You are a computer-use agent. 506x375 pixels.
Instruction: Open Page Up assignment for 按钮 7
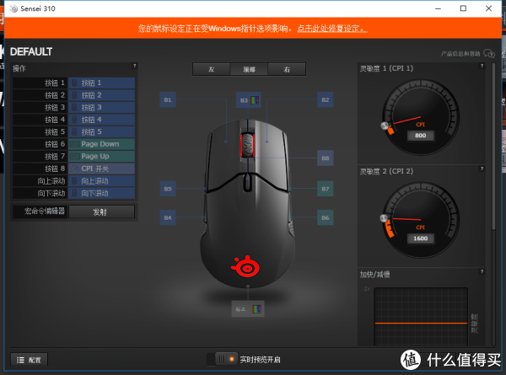coord(102,157)
